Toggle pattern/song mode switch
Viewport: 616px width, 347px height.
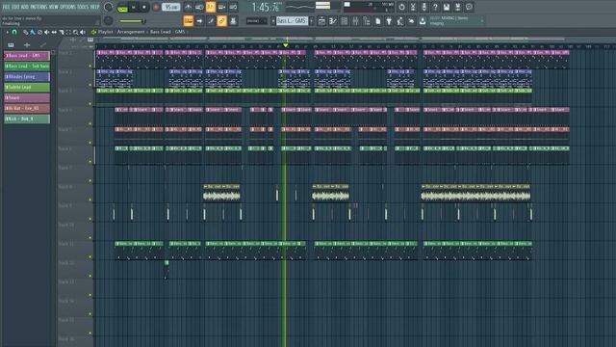pos(122,8)
